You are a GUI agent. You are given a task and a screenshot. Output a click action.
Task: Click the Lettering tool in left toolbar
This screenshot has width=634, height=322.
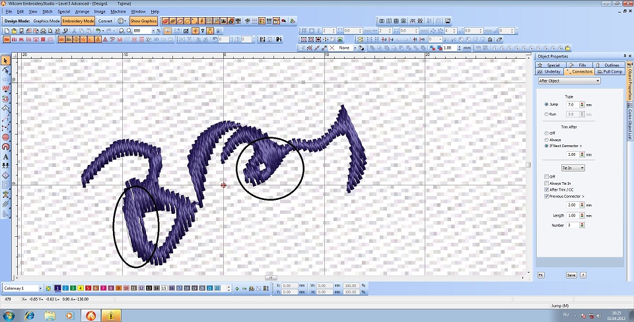(6, 157)
